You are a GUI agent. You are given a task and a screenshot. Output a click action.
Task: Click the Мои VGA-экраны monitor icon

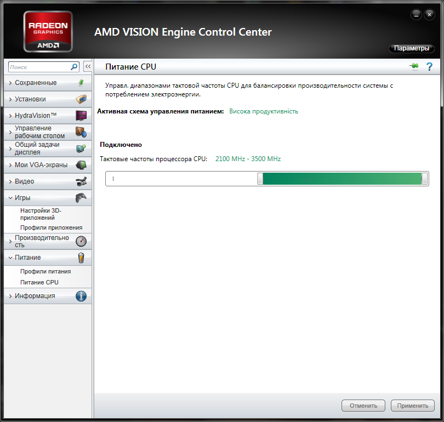(81, 165)
